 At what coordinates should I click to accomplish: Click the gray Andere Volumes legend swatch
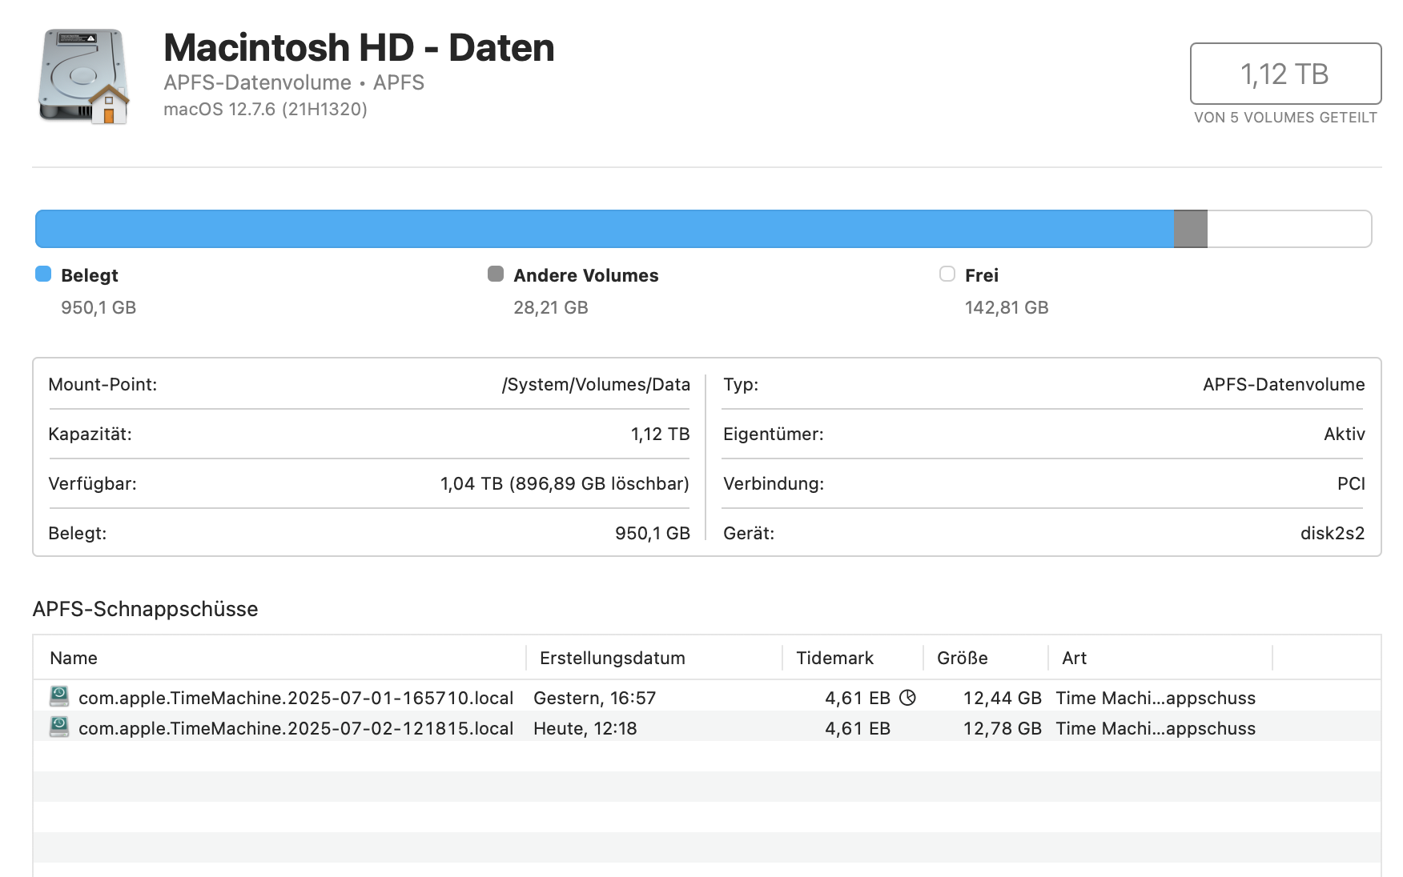coord(496,274)
